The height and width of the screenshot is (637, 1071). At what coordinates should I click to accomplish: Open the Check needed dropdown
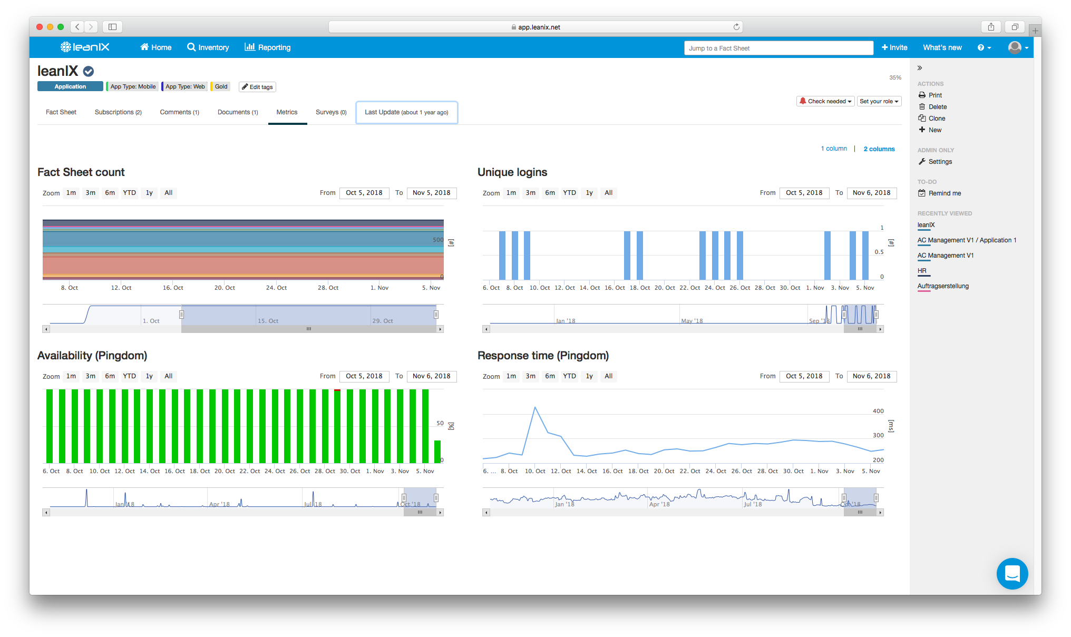[x=825, y=101]
